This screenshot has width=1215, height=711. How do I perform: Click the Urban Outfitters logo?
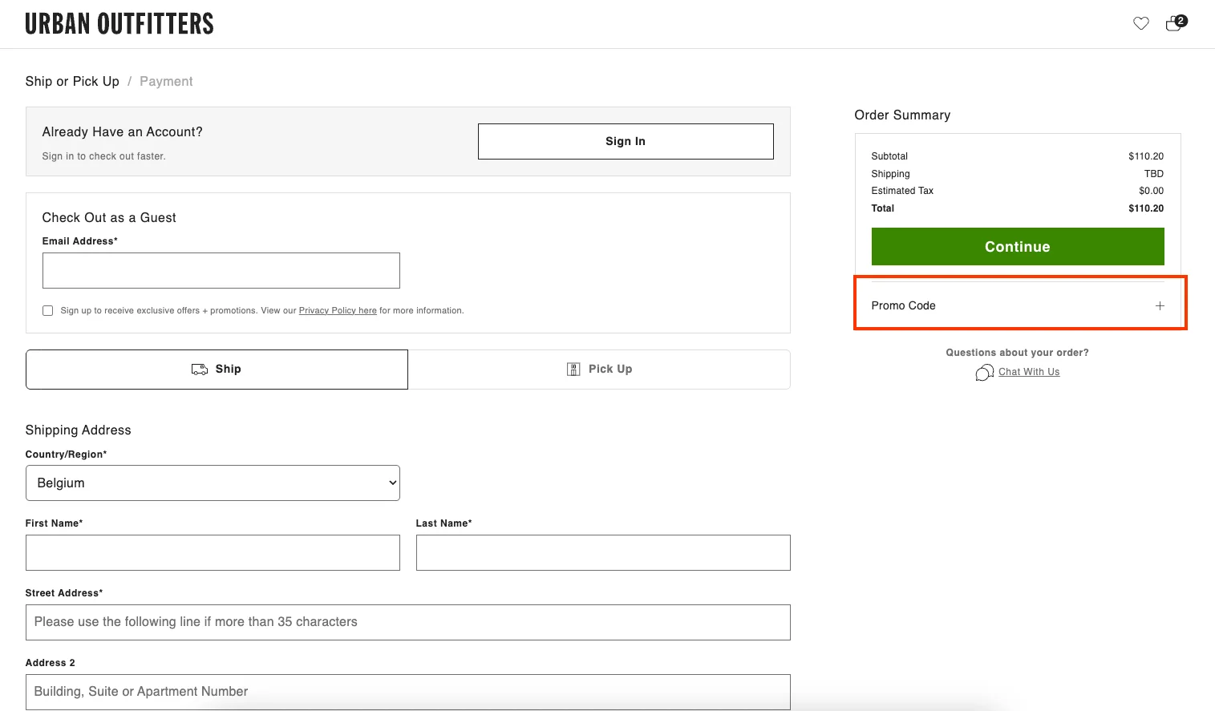[119, 24]
